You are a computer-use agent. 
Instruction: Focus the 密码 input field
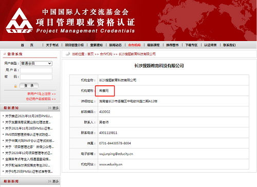click(36, 77)
